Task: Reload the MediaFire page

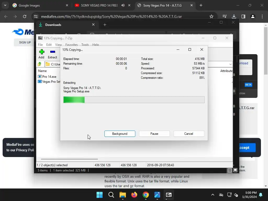Action: [x=25, y=16]
